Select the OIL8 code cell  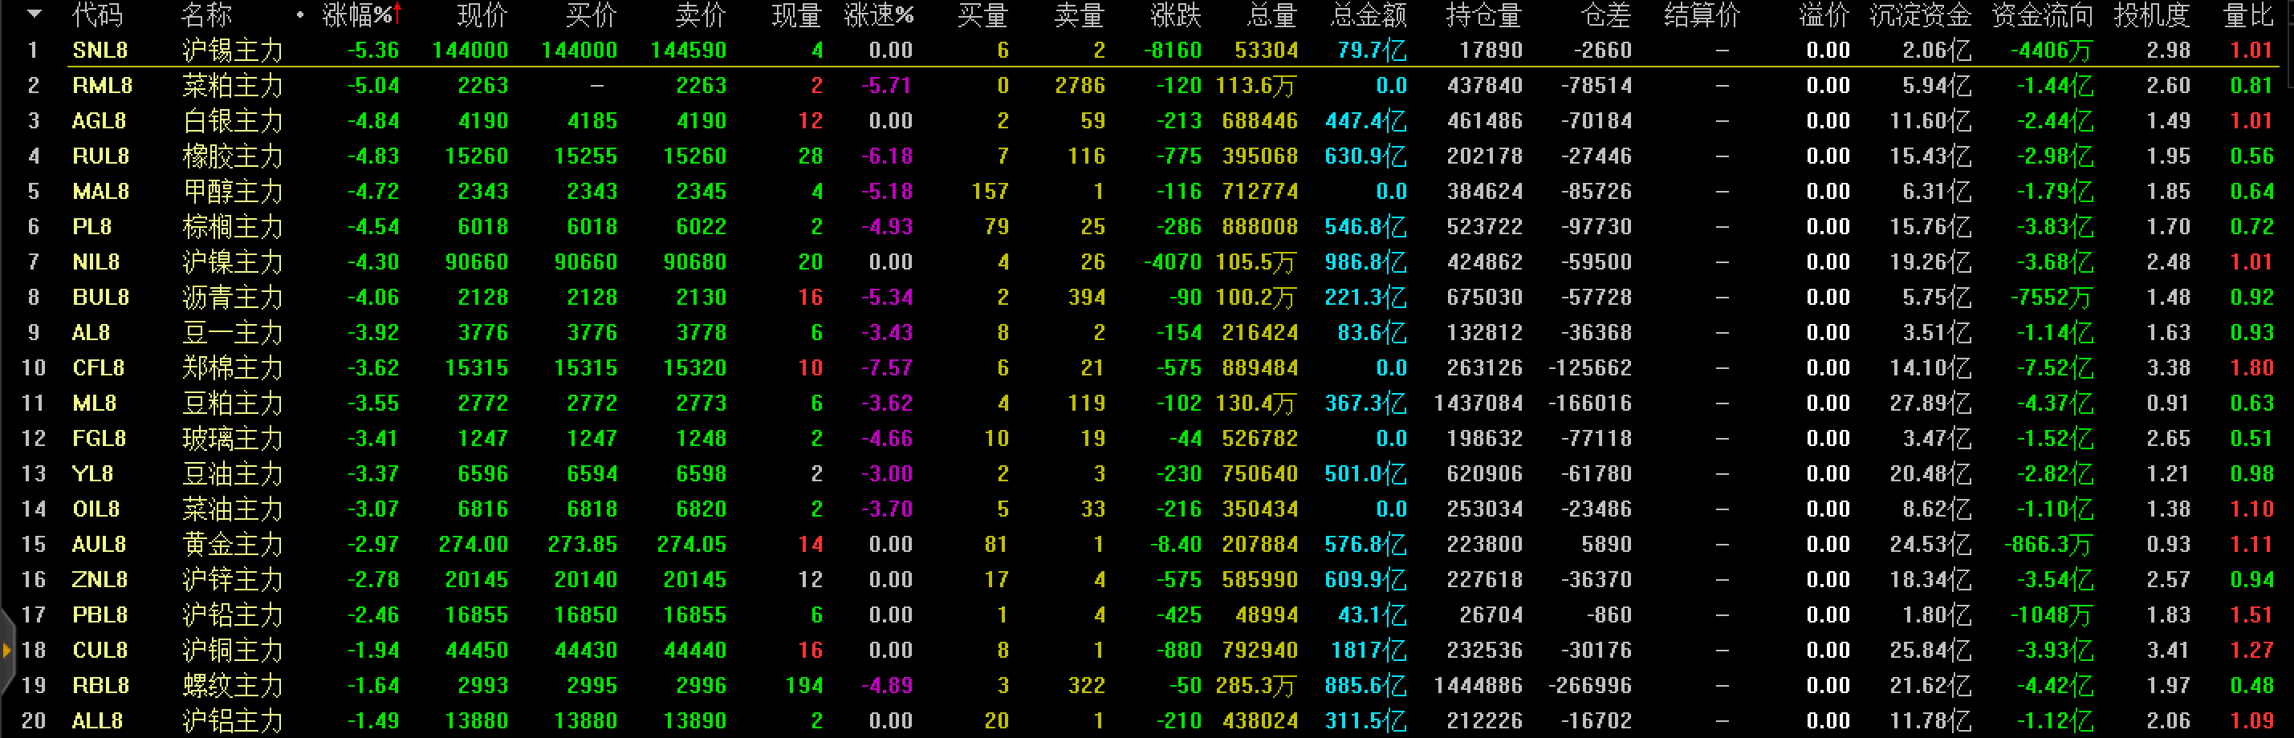tap(96, 509)
